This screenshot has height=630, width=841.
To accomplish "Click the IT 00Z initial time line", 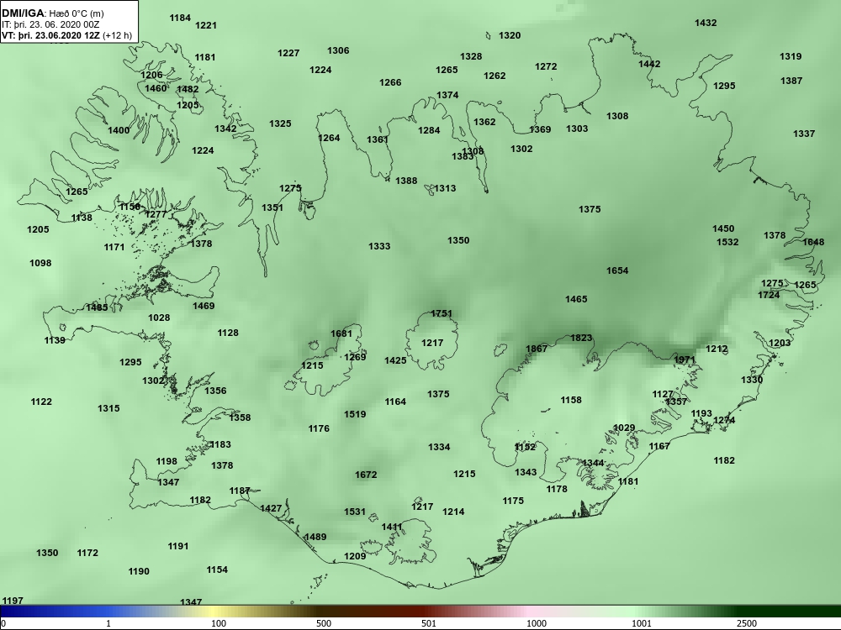I will [50, 24].
